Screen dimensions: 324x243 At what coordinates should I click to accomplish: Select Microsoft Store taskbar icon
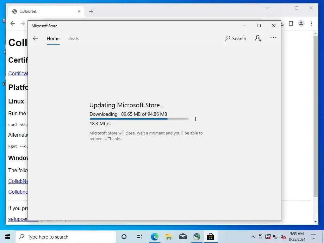[210, 237]
